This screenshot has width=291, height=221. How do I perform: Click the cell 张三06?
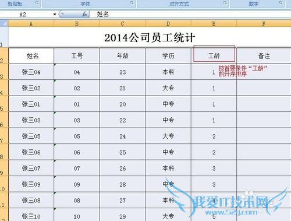(31, 152)
